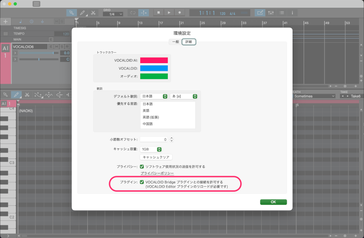Viewport: 364px width, 238px height.
Task: Open default lyric language 日本語 dropdown
Action: tap(154, 96)
